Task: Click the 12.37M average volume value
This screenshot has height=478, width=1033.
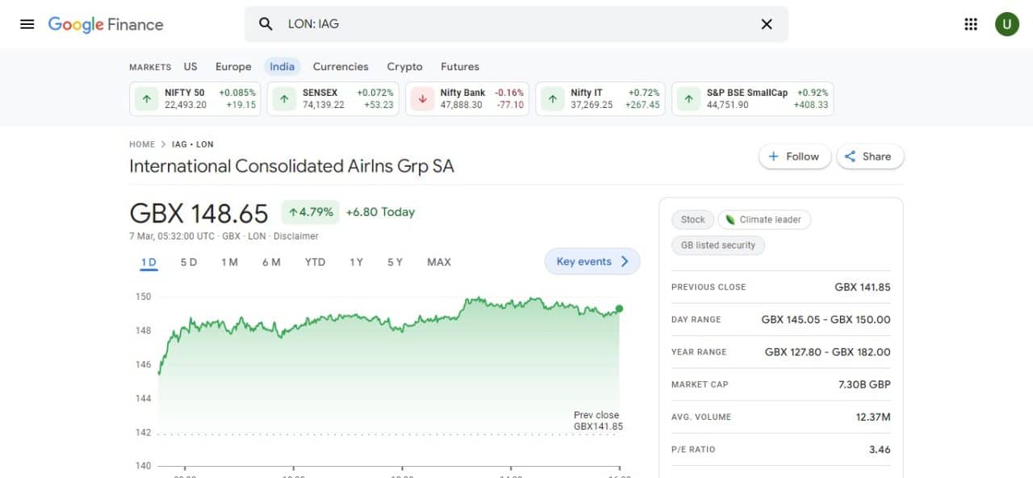Action: point(872,417)
